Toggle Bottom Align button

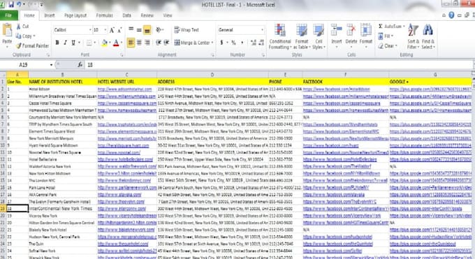147,30
